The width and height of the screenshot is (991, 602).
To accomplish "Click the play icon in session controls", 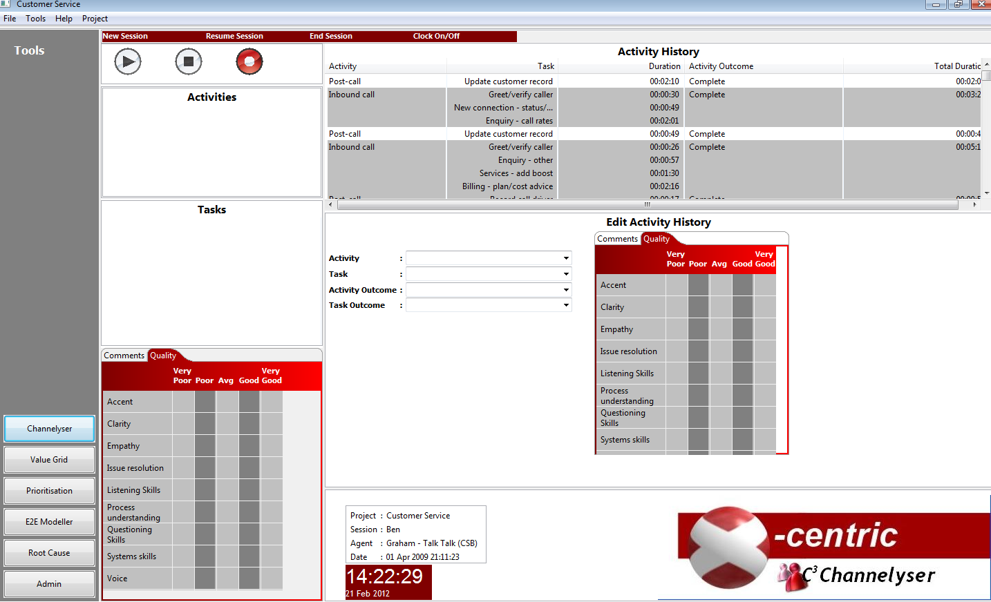I will click(128, 62).
